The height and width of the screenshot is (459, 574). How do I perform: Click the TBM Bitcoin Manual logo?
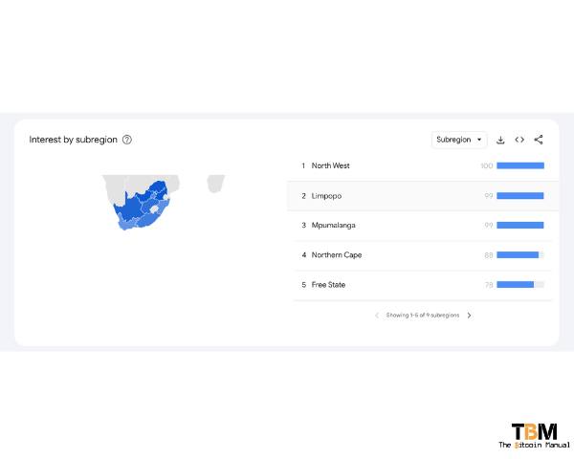coord(534,436)
